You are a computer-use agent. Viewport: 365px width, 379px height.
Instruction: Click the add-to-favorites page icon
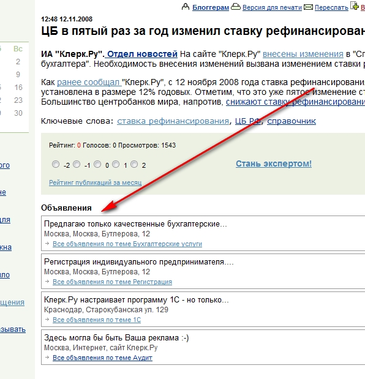355,6
